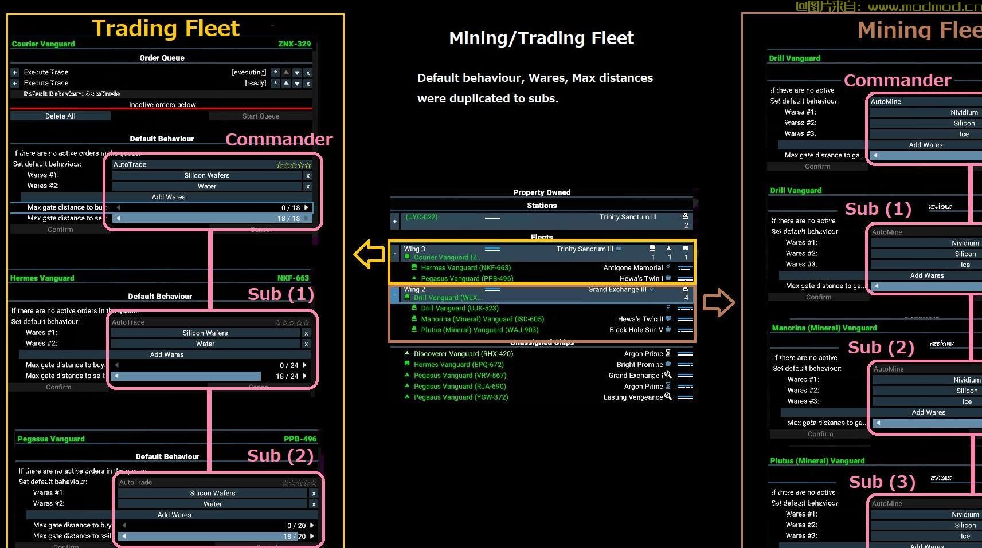Image resolution: width=982 pixels, height=548 pixels.
Task: Open Manorina (Mineral) Vanguard AutoMine dropdown
Action: click(x=928, y=369)
